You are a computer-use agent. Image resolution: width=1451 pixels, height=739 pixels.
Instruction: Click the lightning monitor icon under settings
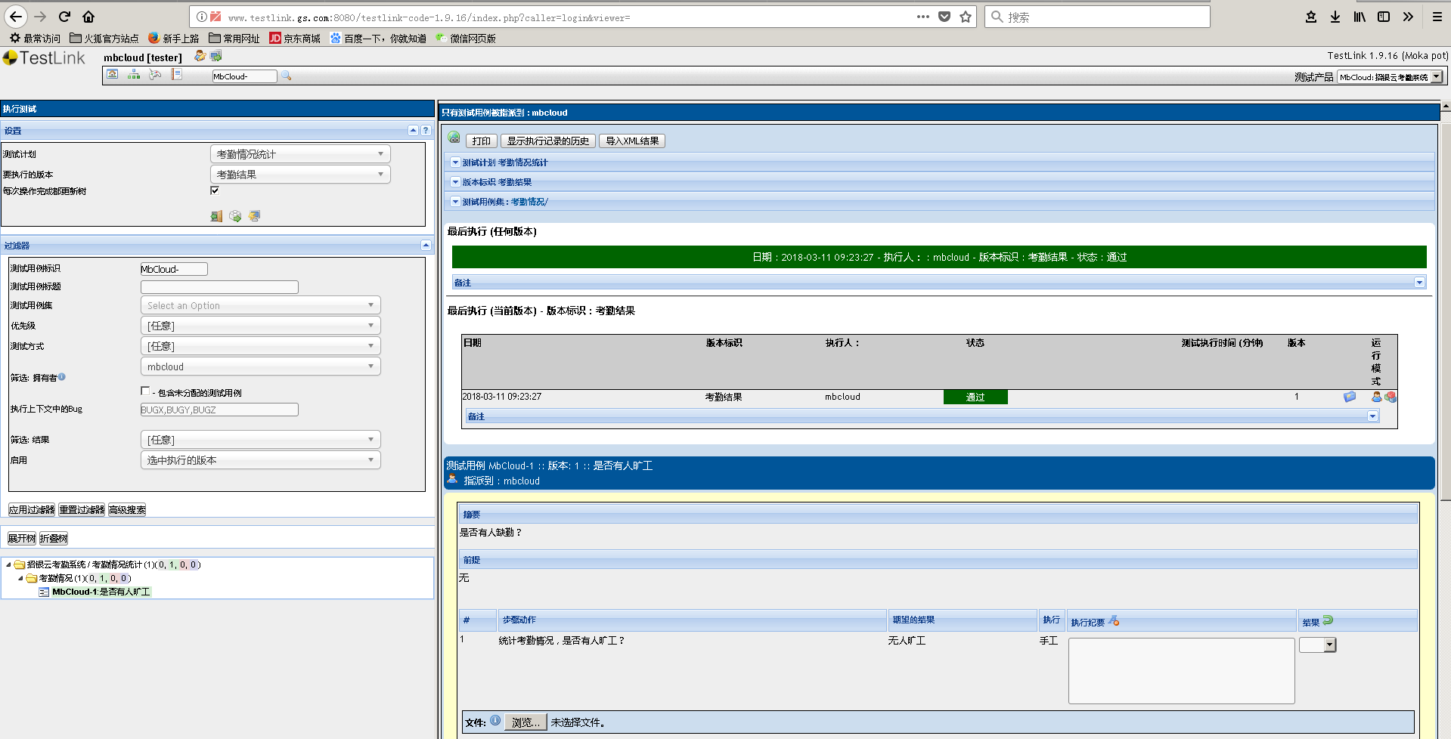click(x=254, y=216)
